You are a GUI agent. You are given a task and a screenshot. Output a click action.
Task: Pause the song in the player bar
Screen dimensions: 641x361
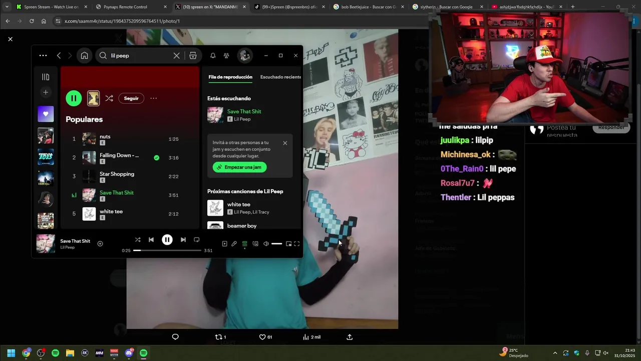[x=167, y=240]
